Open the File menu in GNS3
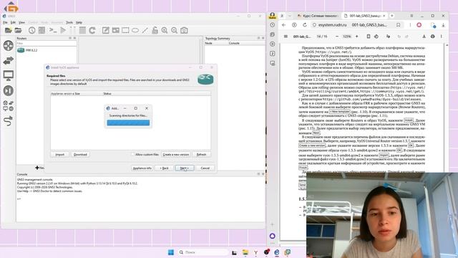Viewport: 458px width, 258px height. (5, 22)
